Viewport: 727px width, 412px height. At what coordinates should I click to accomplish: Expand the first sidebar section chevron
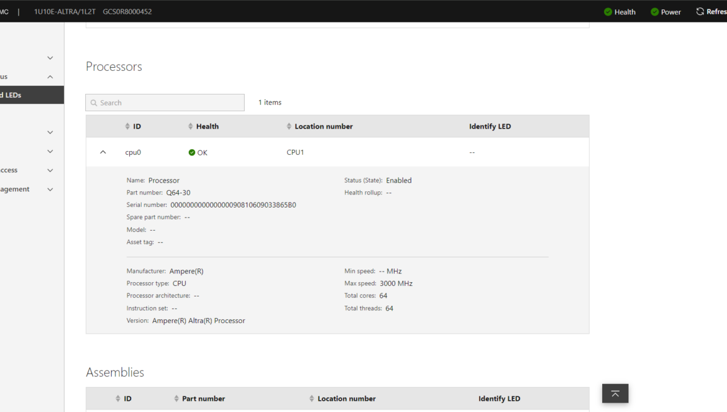[50, 58]
